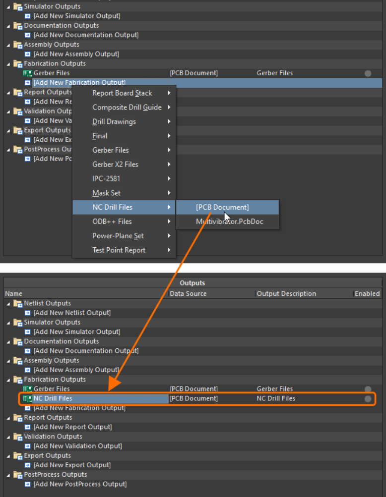Enable the NC Drill Files output
386x497 pixels.
[x=368, y=399]
